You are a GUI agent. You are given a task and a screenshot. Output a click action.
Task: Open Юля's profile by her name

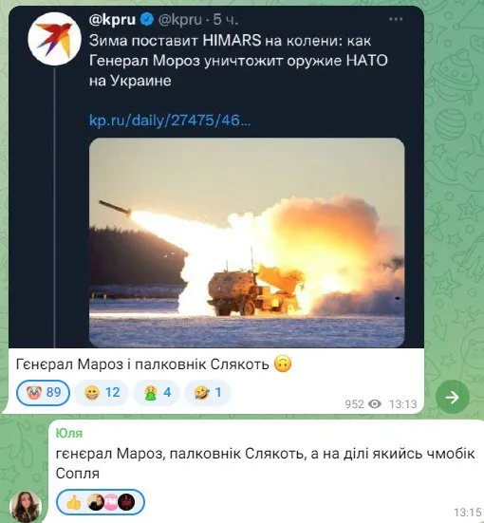[x=69, y=433]
